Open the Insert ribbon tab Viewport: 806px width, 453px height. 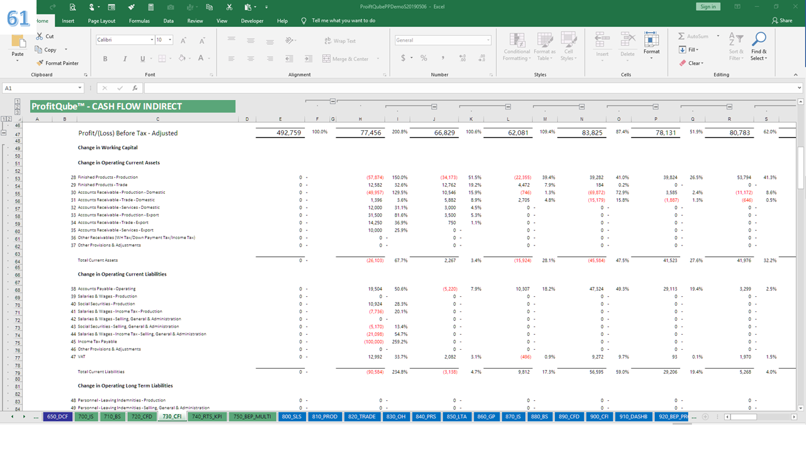68,21
